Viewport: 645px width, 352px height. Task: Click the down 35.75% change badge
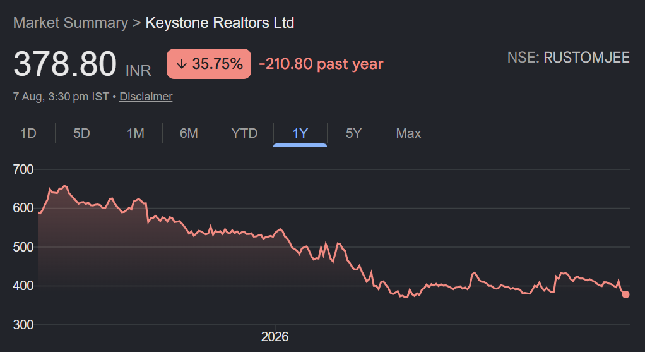[209, 64]
